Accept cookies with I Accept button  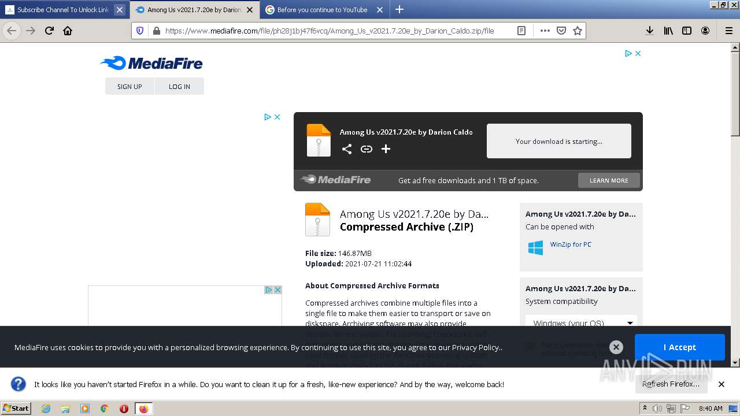[680, 347]
